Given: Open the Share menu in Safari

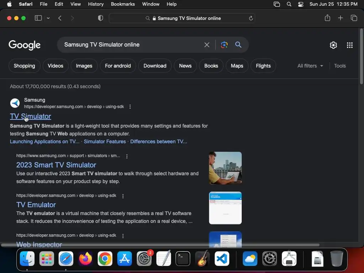Looking at the screenshot, I should click(x=327, y=18).
